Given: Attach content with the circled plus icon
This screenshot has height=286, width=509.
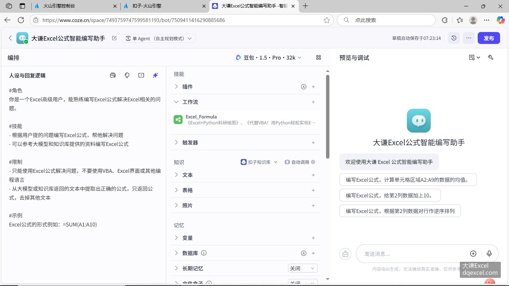Looking at the screenshot, I should coord(473,254).
